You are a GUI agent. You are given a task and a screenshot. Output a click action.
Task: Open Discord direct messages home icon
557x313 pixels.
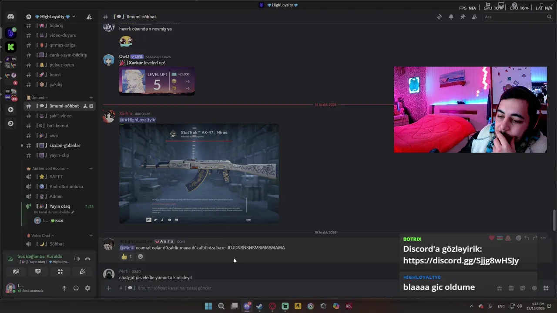11,17
